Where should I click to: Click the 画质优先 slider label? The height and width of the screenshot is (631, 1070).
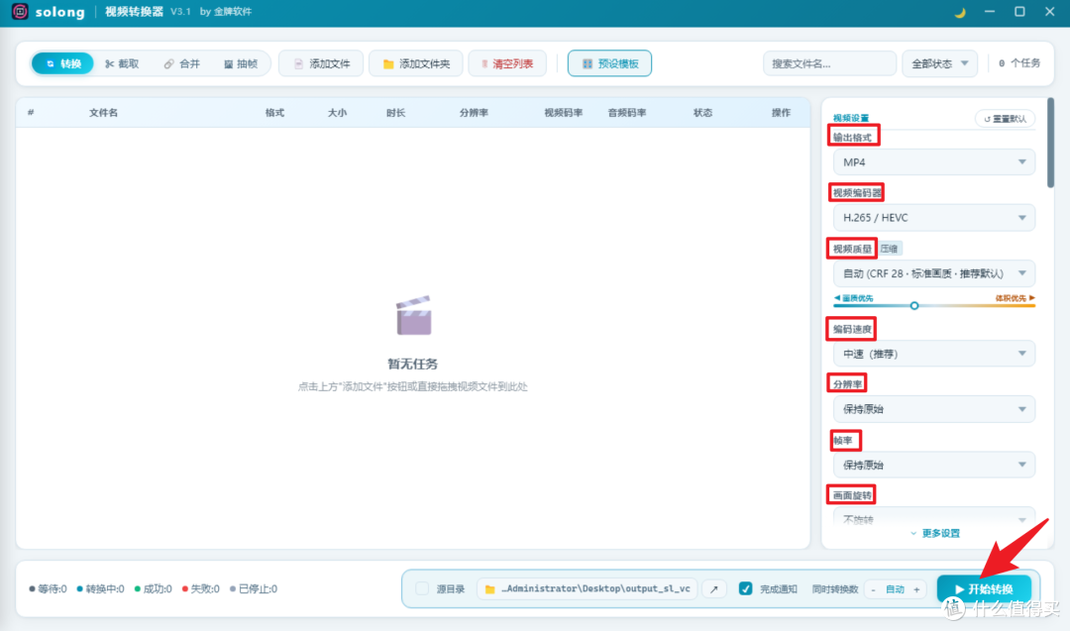[x=853, y=298]
